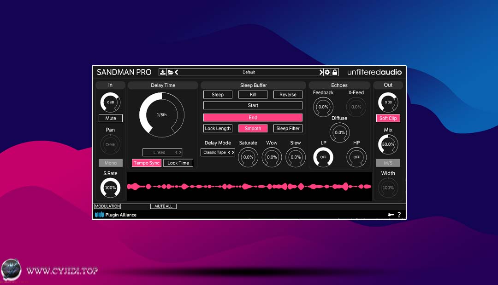The height and width of the screenshot is (285, 498).
Task: Click the Slew knob
Action: (296, 157)
